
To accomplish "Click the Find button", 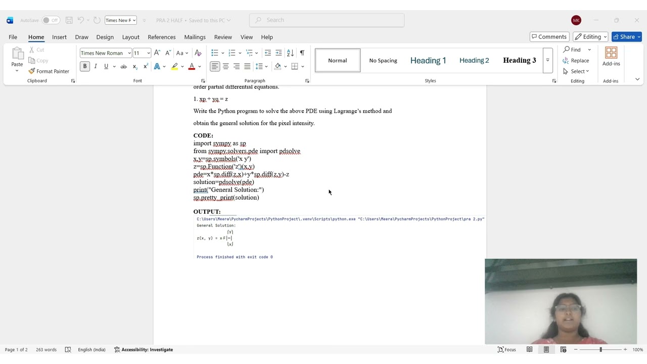I will 572,50.
